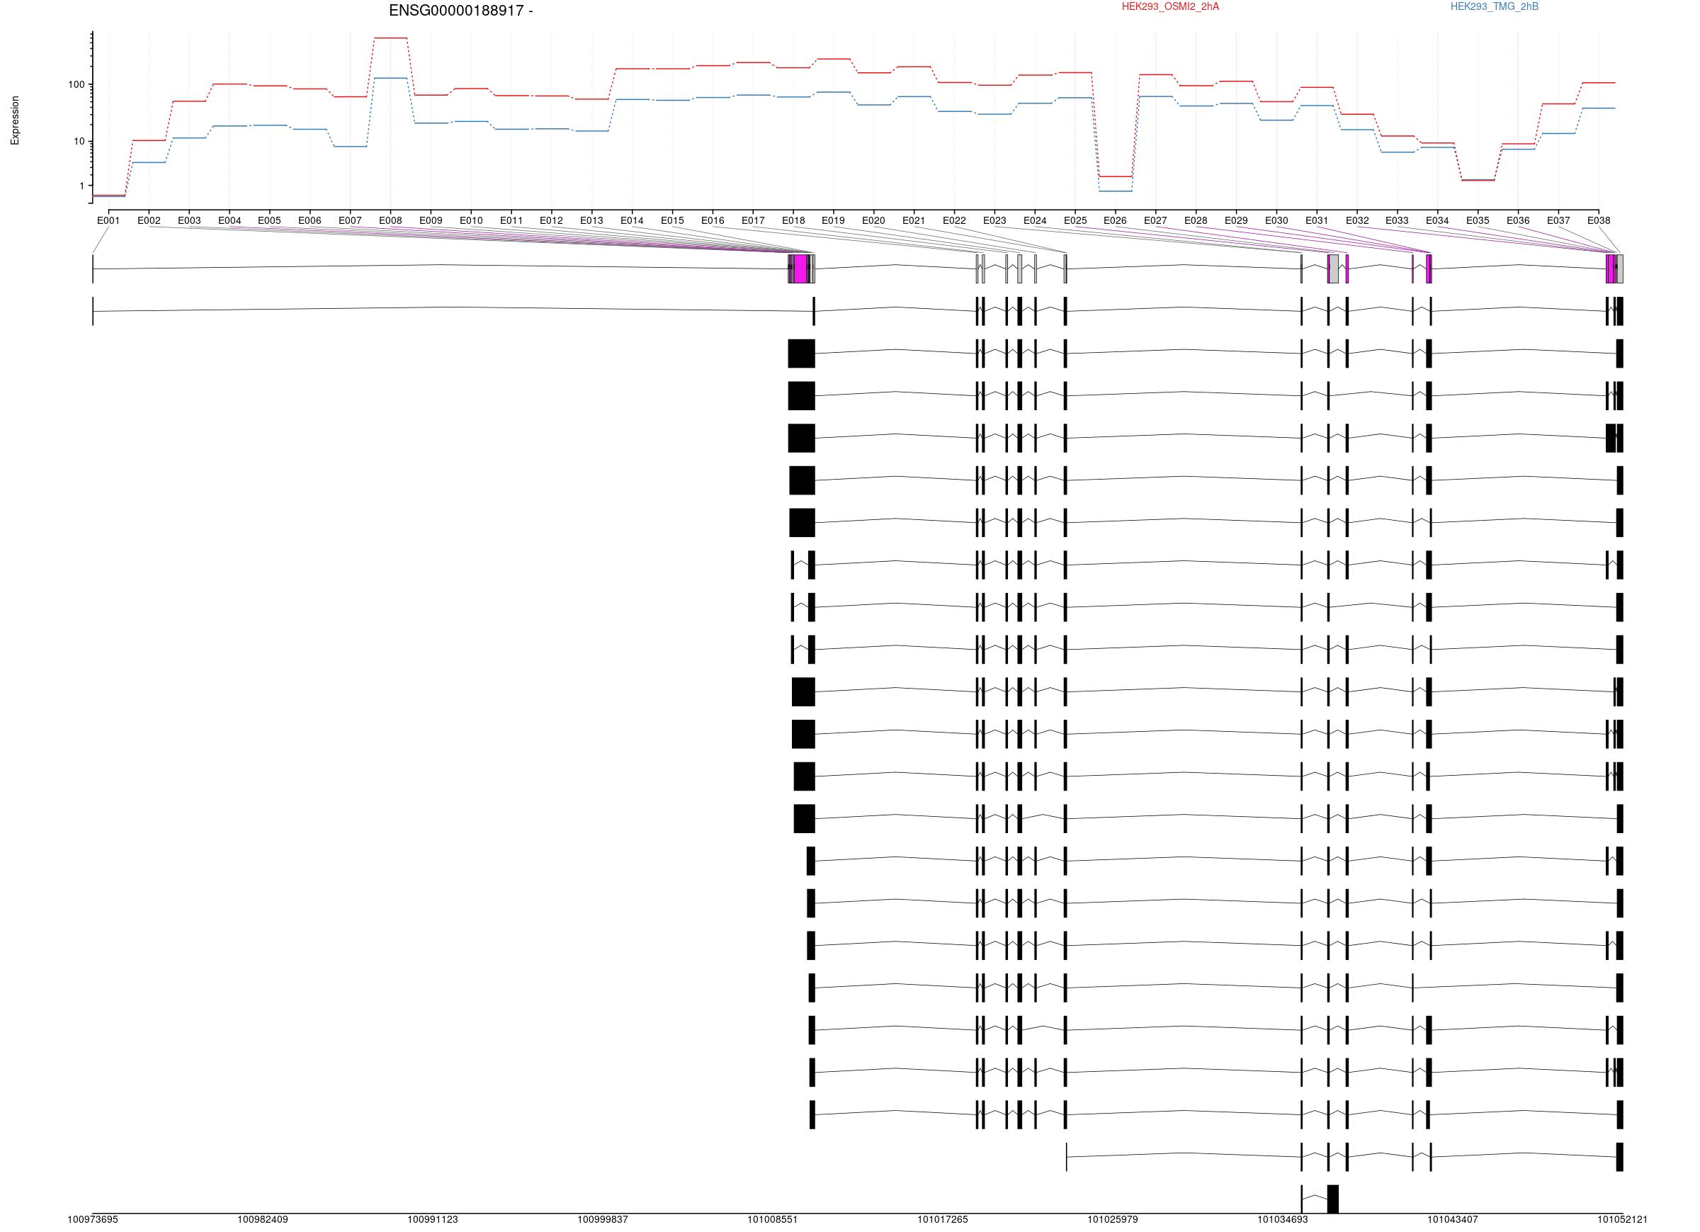The height and width of the screenshot is (1232, 1700).
Task: Click exon label E001
Action: (x=108, y=220)
